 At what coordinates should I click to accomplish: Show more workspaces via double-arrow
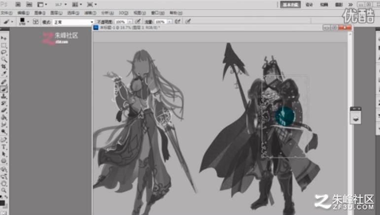[350, 4]
